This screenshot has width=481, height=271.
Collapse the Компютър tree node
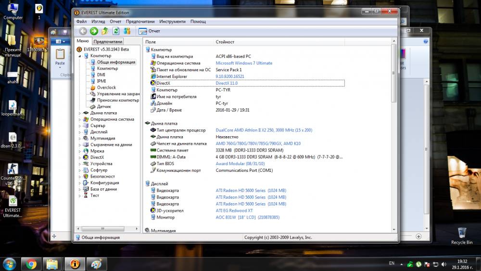point(80,56)
